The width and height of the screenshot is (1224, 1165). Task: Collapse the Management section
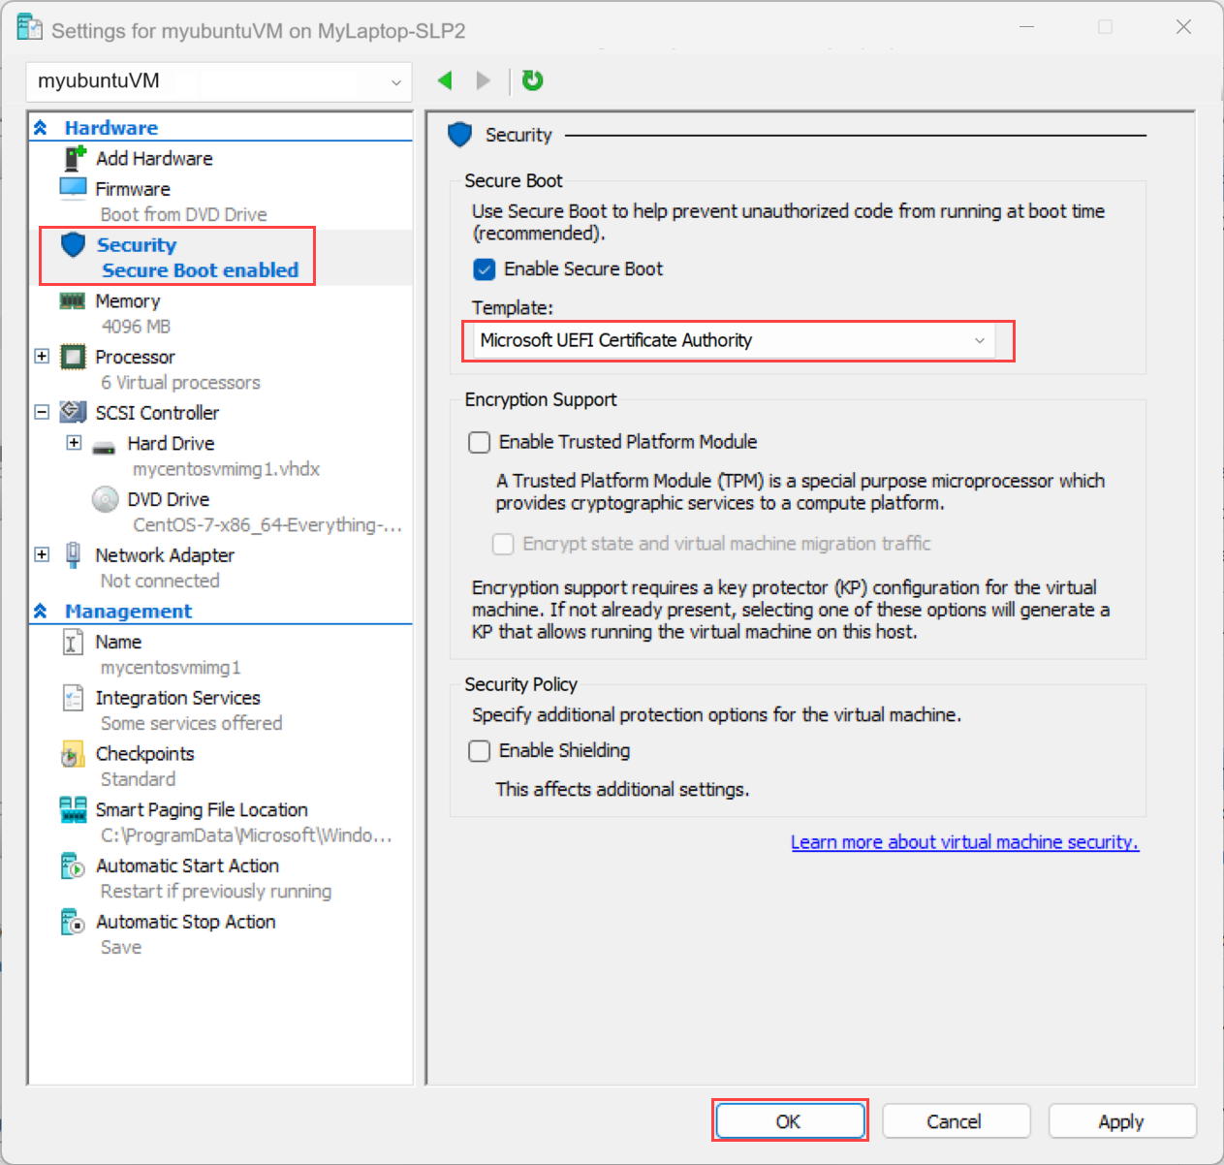click(x=41, y=611)
